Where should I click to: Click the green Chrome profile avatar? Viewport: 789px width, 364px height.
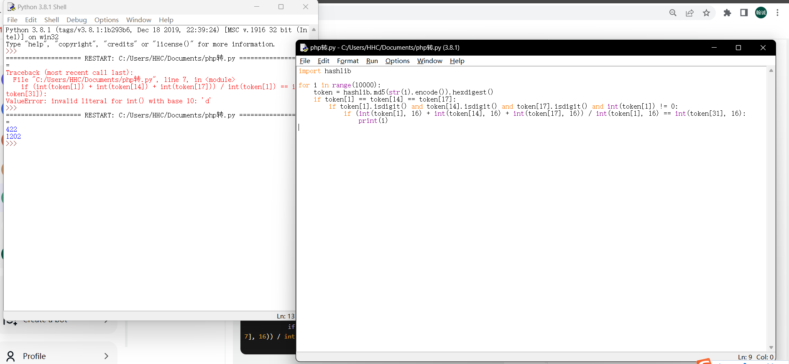pos(761,13)
